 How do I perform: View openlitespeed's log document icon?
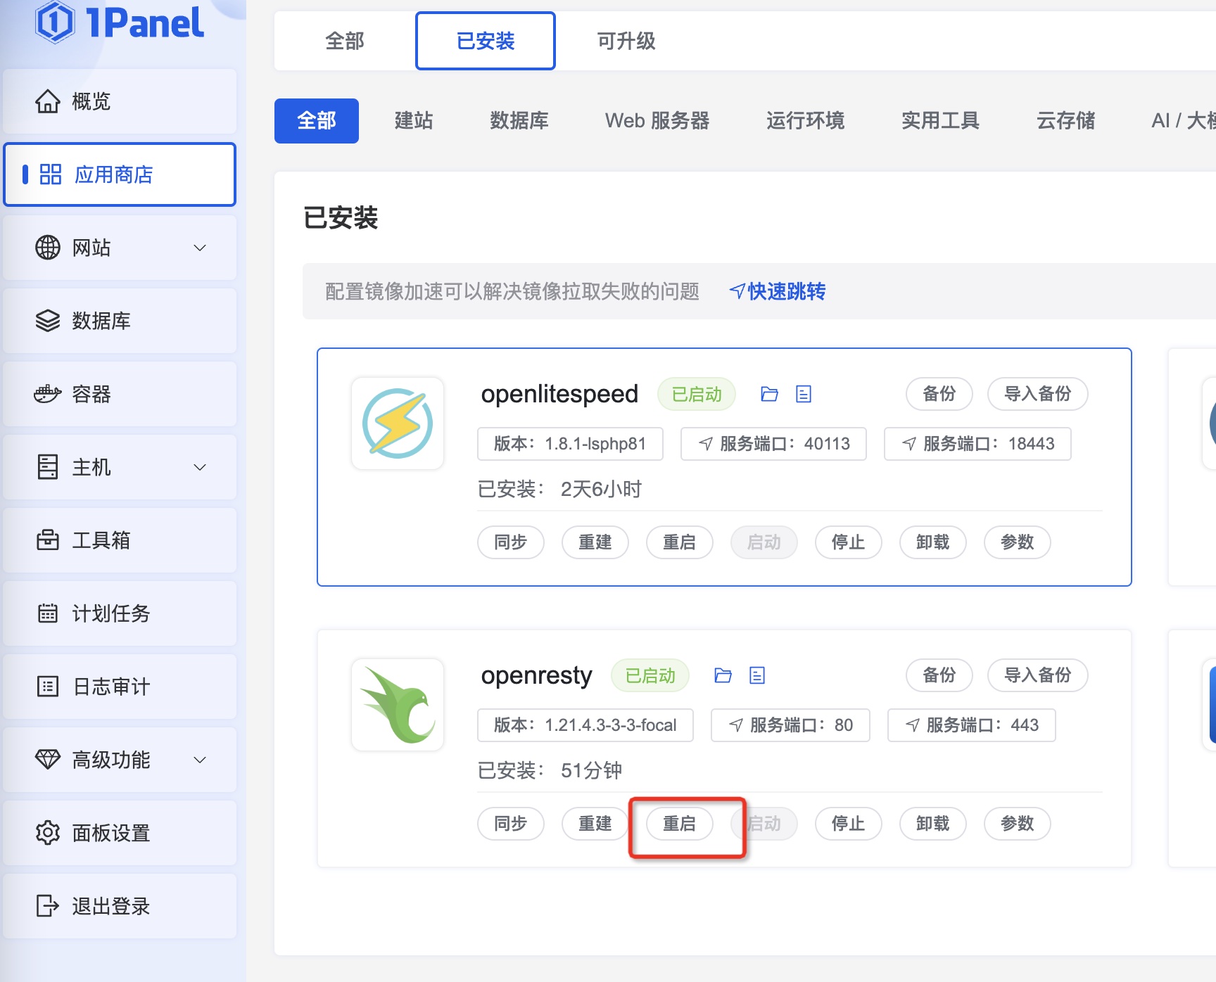point(803,394)
